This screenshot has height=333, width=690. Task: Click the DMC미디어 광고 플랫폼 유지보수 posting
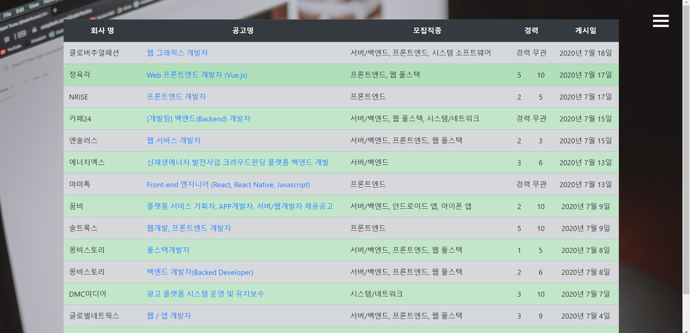coord(205,294)
